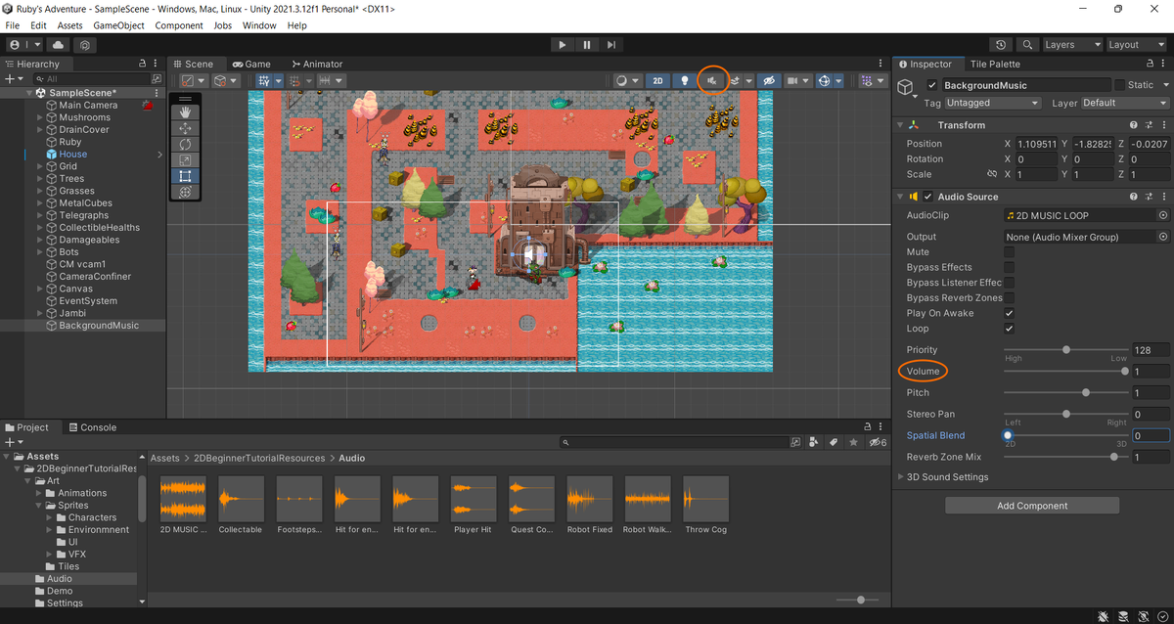Switch to the Tile Palette tab
Viewport: 1174px width, 624px height.
pos(994,64)
